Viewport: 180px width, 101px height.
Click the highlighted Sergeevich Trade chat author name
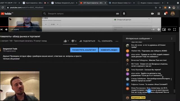[x=138, y=98]
